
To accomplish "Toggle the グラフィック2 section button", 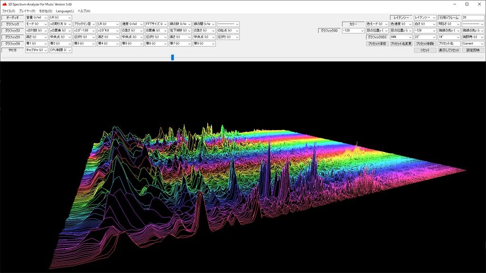I will (13, 30).
